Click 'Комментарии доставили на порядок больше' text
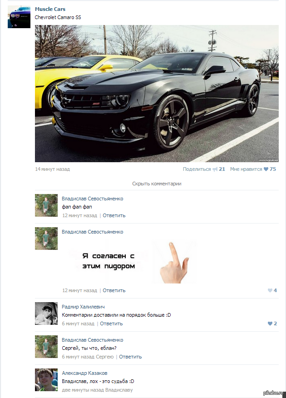286x398 pixels. tap(116, 315)
